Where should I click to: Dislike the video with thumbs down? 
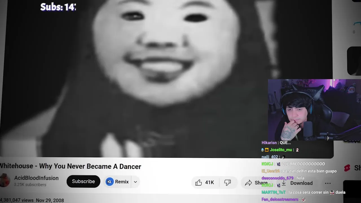(228, 182)
